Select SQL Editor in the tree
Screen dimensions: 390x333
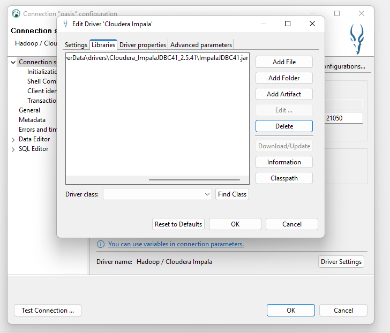pos(34,149)
